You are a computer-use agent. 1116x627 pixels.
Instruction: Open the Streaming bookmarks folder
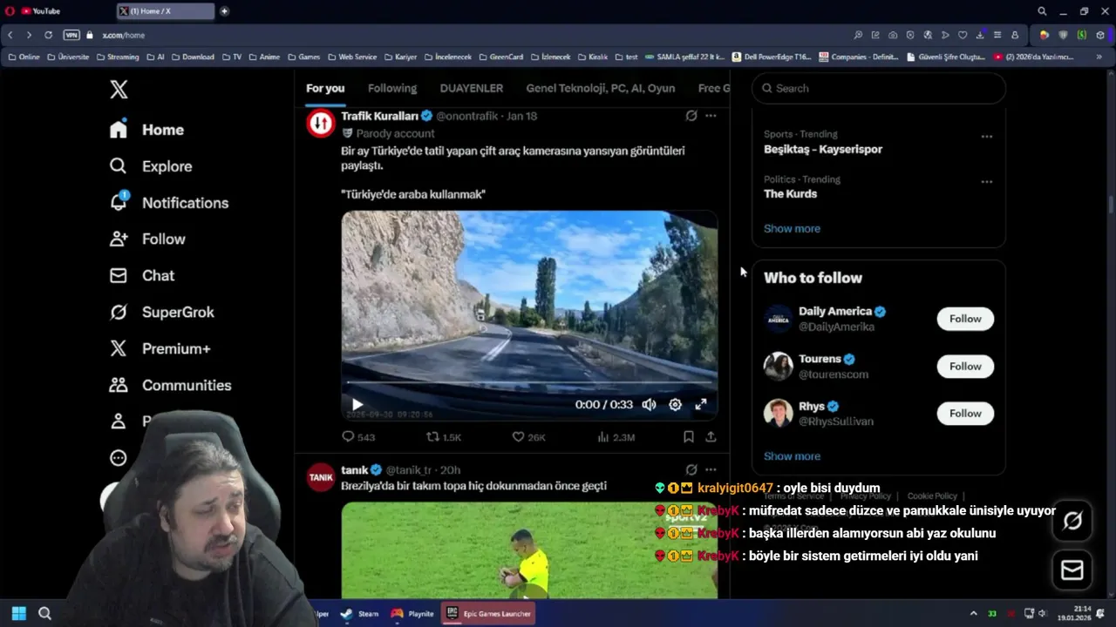coord(117,57)
